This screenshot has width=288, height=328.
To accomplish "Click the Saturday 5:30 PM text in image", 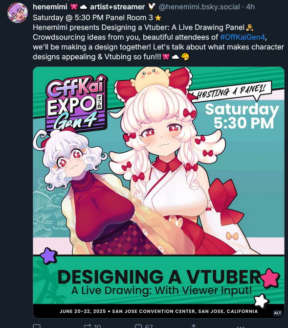I will pyautogui.click(x=243, y=116).
